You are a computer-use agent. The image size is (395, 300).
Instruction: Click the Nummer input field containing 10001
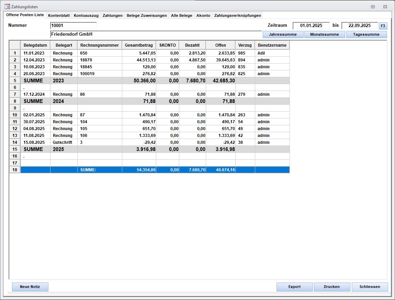[x=73, y=25]
